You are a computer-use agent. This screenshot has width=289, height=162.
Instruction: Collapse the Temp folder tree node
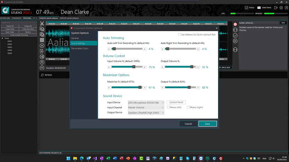tap(2, 38)
